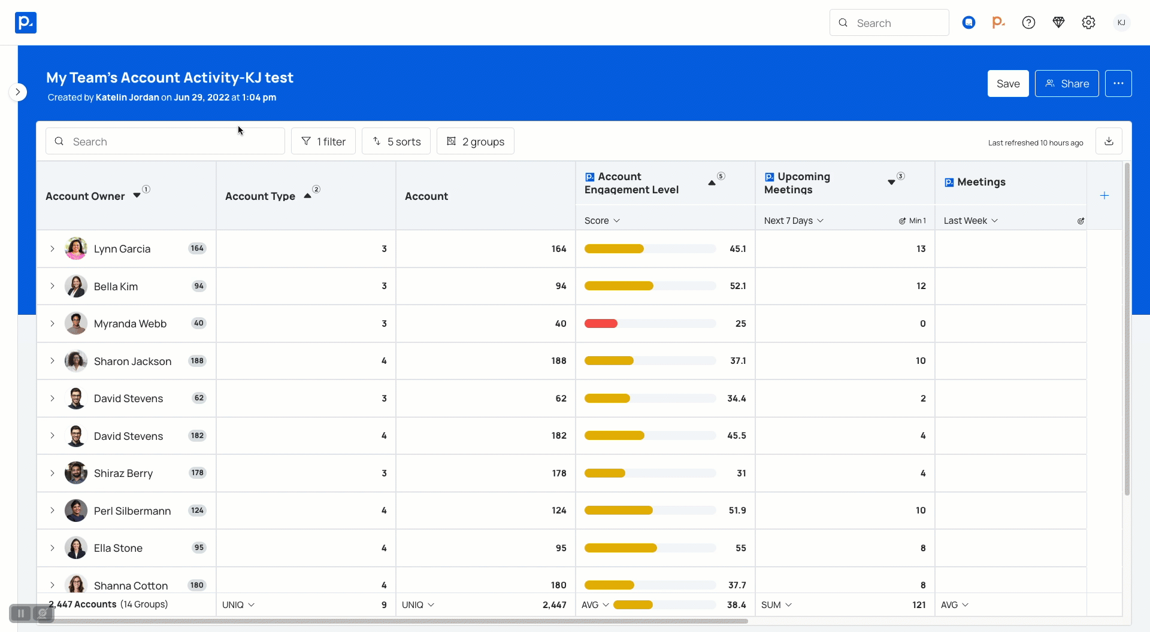Pause playback with the pause button

click(x=21, y=613)
